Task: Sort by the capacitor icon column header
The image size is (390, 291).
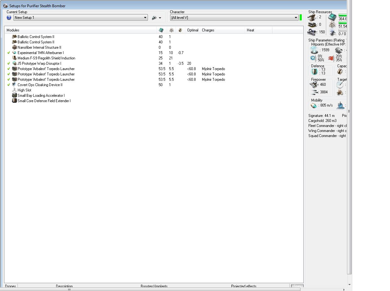Action: [x=180, y=30]
